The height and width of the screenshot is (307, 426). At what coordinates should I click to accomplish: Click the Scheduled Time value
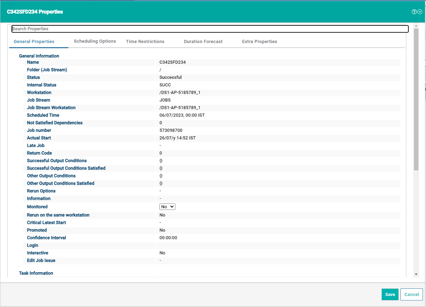[x=181, y=115]
